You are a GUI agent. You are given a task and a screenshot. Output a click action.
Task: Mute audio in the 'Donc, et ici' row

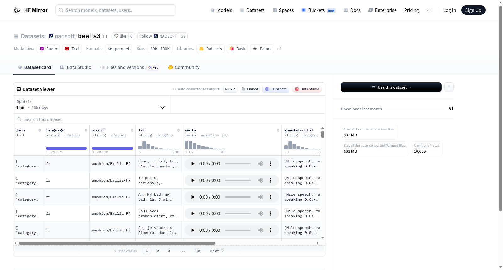261,164
